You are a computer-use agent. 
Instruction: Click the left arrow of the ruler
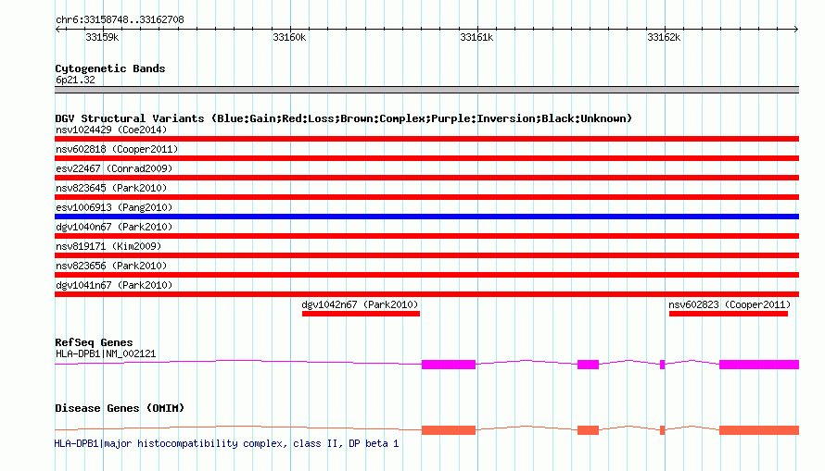click(x=57, y=30)
